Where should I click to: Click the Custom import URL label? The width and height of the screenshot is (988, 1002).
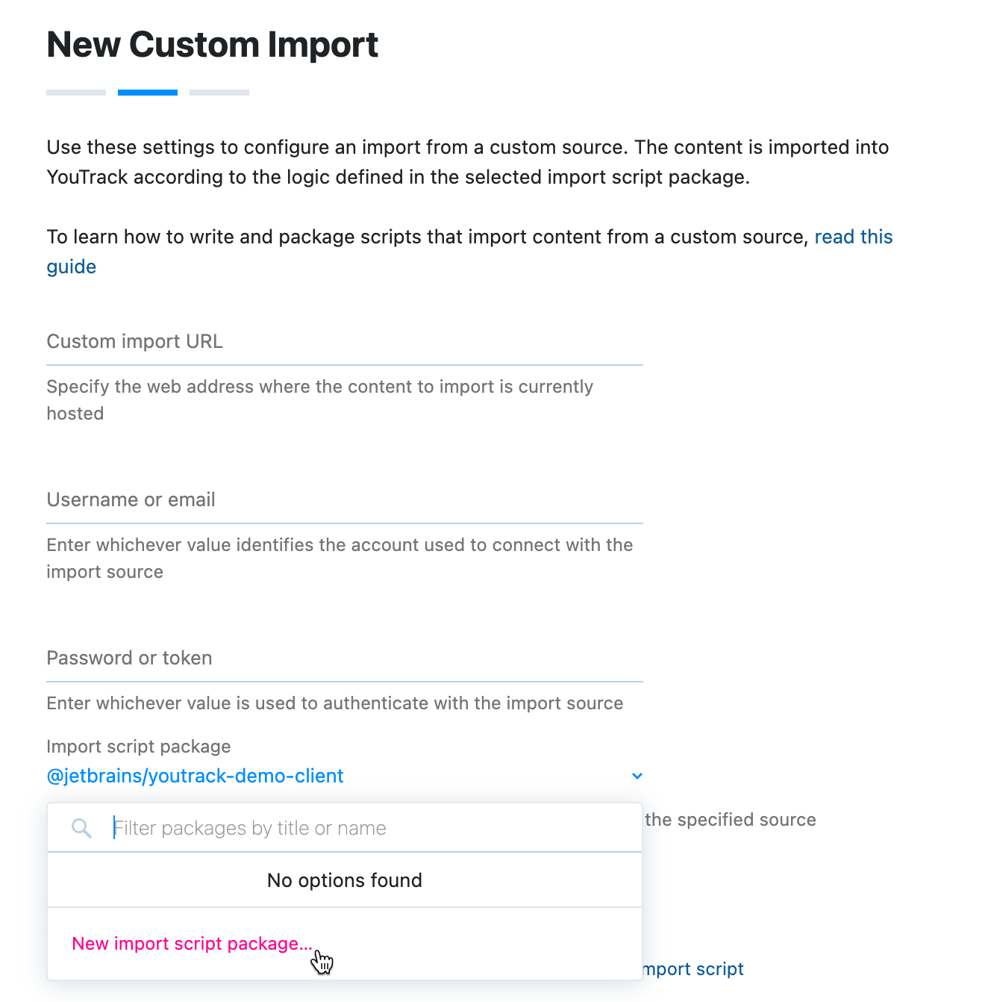click(134, 341)
